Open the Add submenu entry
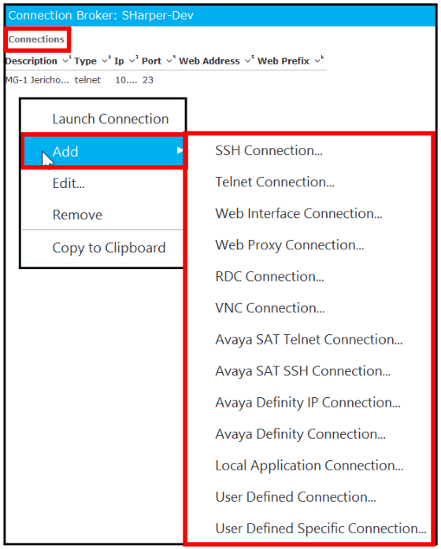Viewport: 441px width, 549px height. click(103, 152)
